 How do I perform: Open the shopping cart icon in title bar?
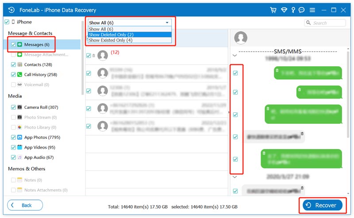point(273,10)
